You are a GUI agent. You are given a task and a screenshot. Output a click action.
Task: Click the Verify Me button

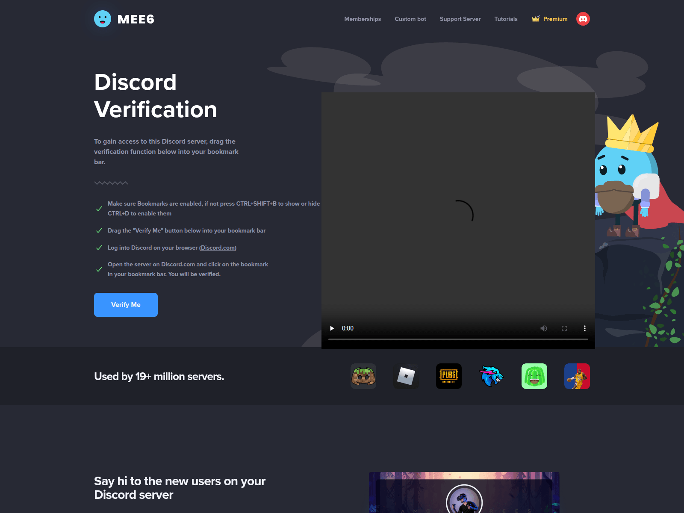[126, 305]
